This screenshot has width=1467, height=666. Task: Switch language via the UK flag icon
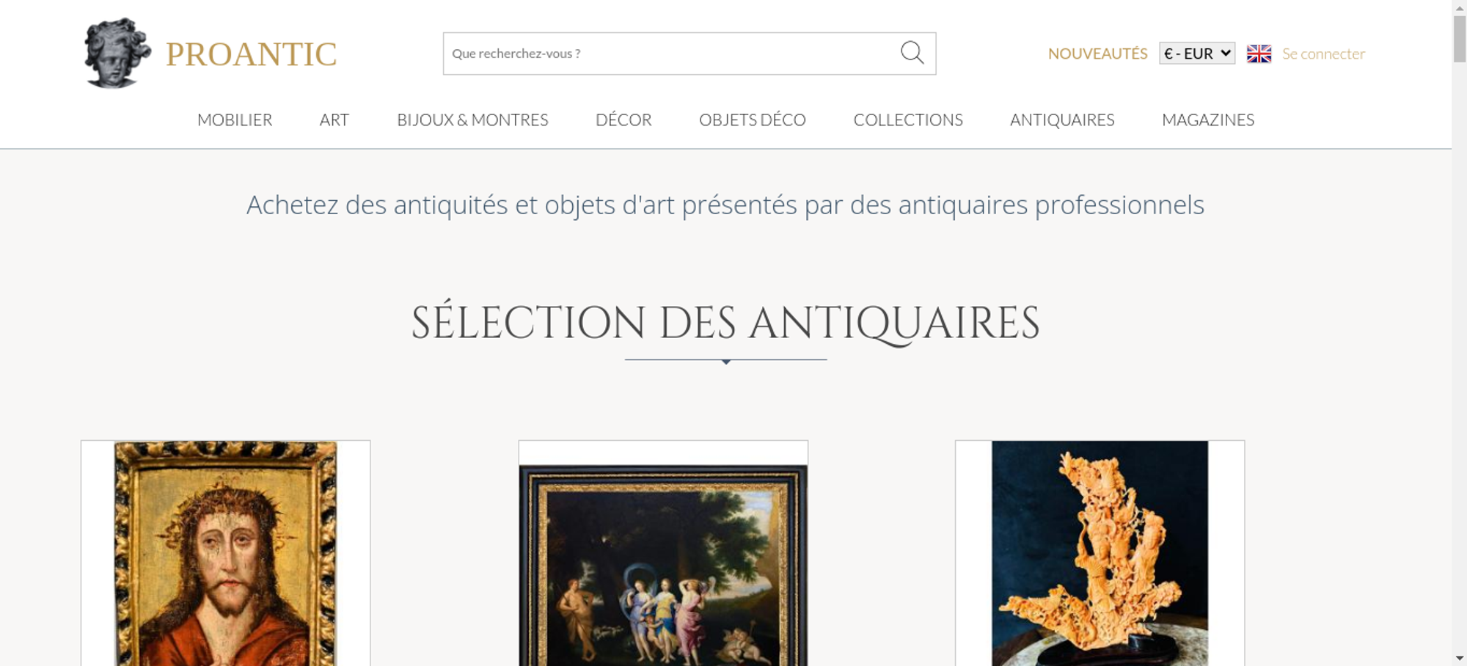coord(1259,54)
